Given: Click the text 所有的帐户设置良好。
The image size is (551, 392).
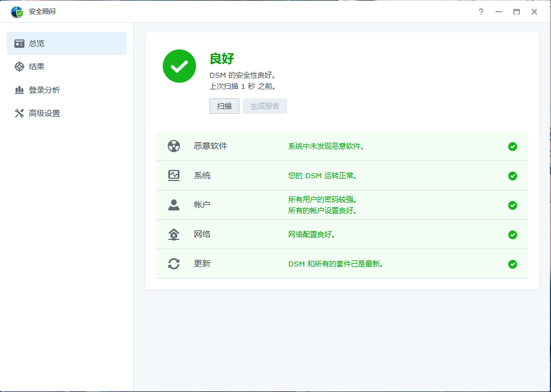Looking at the screenshot, I should (x=323, y=211).
